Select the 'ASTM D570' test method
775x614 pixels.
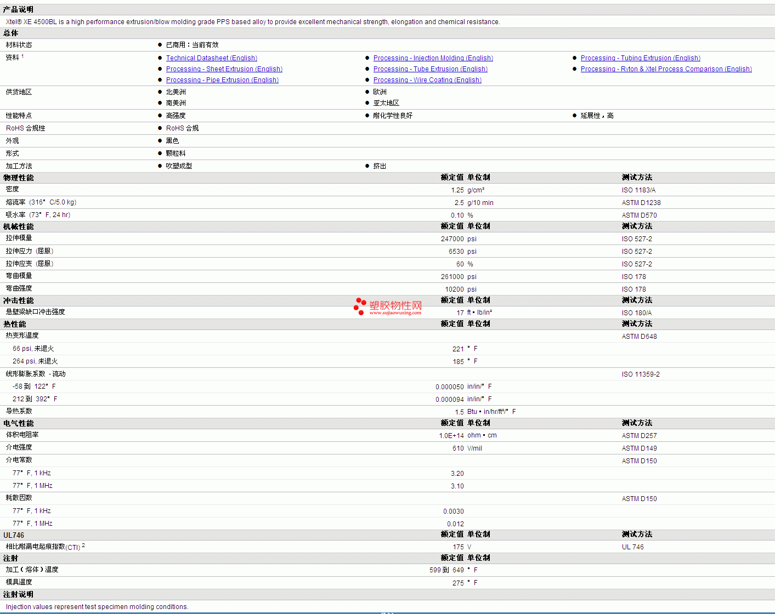pyautogui.click(x=640, y=215)
